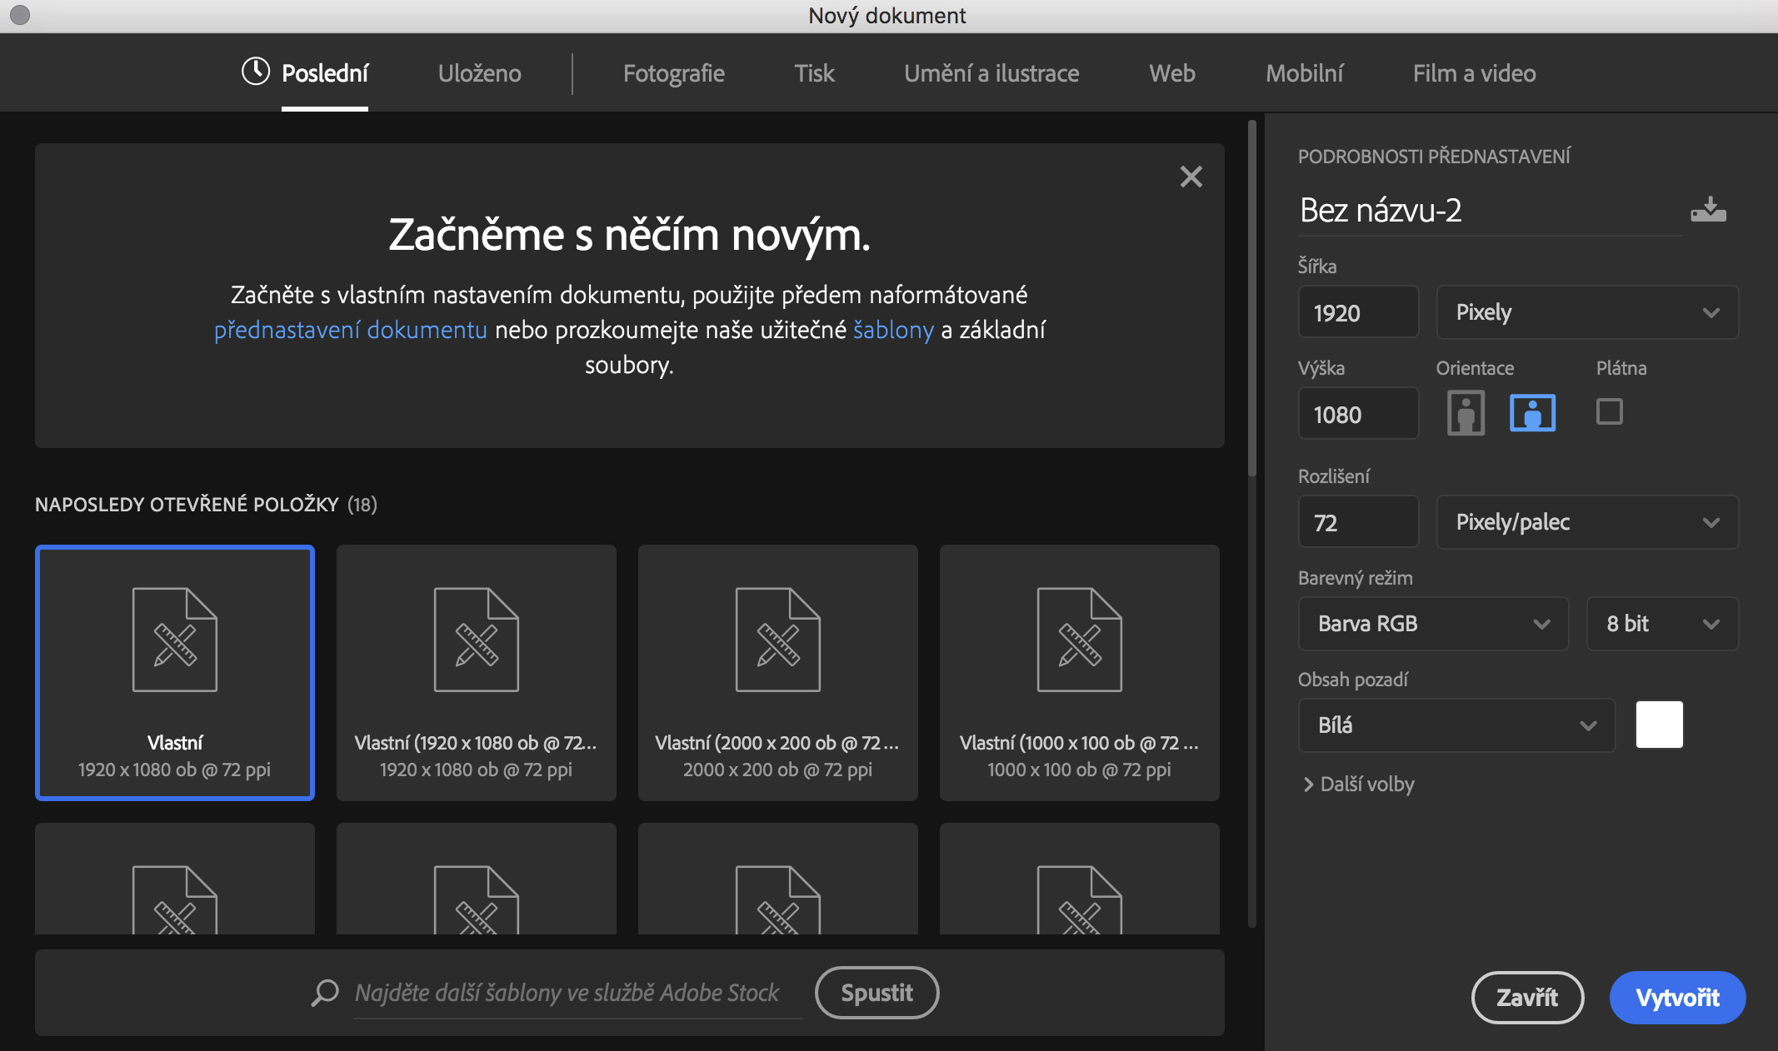Select landscape orientation icon
The image size is (1778, 1051).
[1532, 413]
